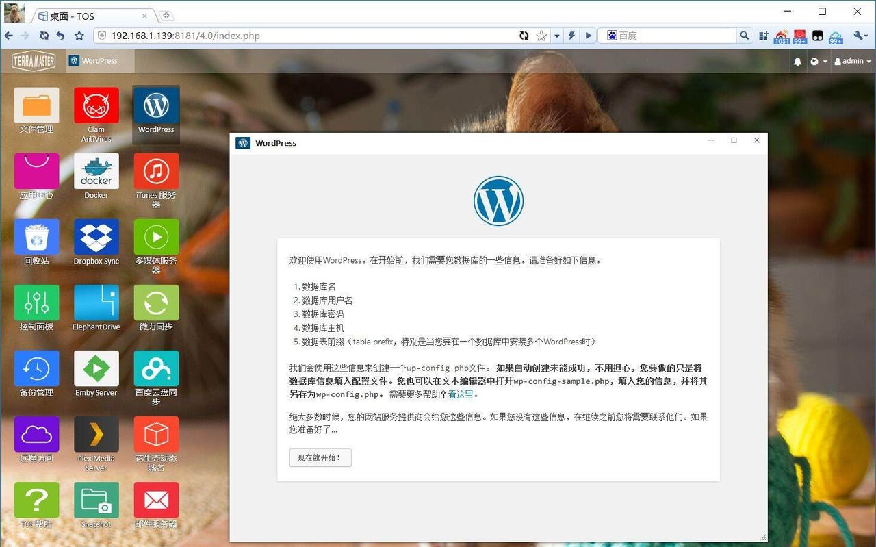Open ElephantDrive desktop icon
876x547 pixels.
tap(96, 303)
